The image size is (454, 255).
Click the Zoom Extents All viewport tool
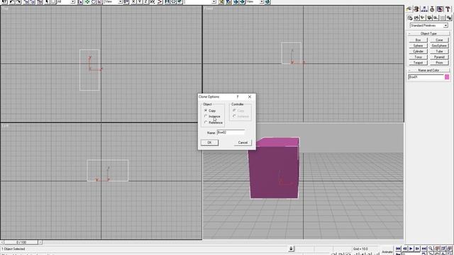(450, 249)
